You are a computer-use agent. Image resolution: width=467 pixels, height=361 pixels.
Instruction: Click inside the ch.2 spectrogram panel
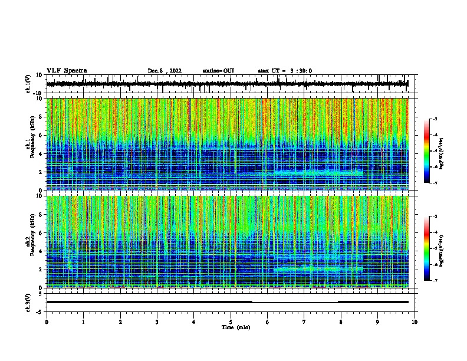coord(227,242)
